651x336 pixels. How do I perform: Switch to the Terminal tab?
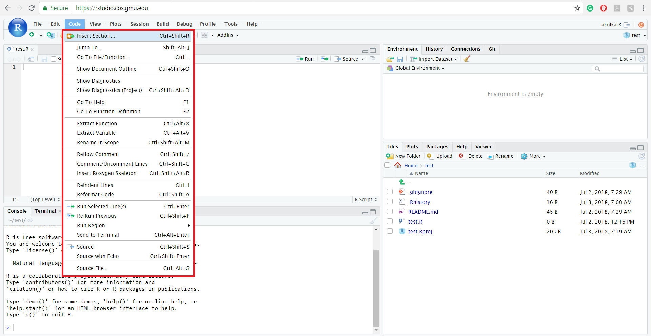coord(45,211)
